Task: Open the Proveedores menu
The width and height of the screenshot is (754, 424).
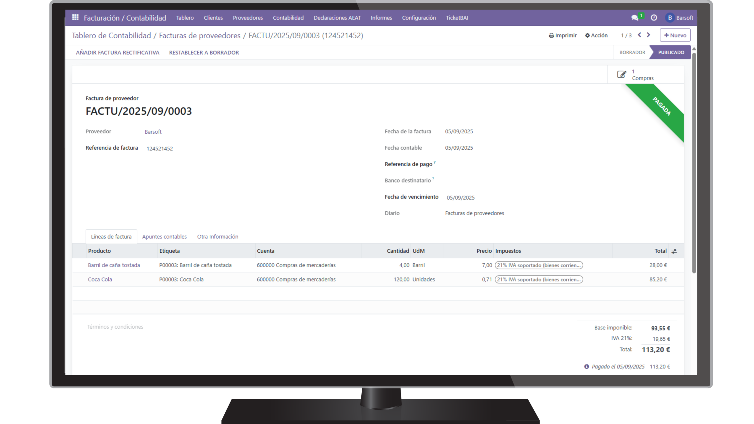Action: [248, 18]
